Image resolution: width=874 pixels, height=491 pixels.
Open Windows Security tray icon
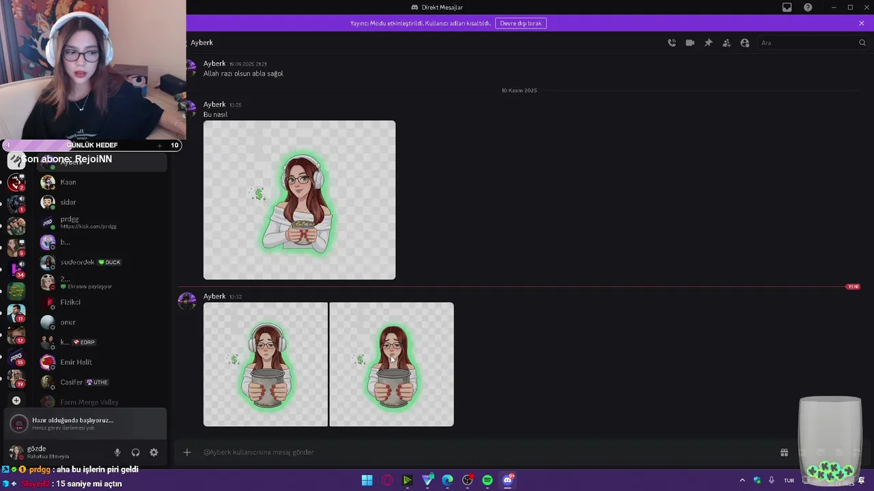click(x=757, y=480)
